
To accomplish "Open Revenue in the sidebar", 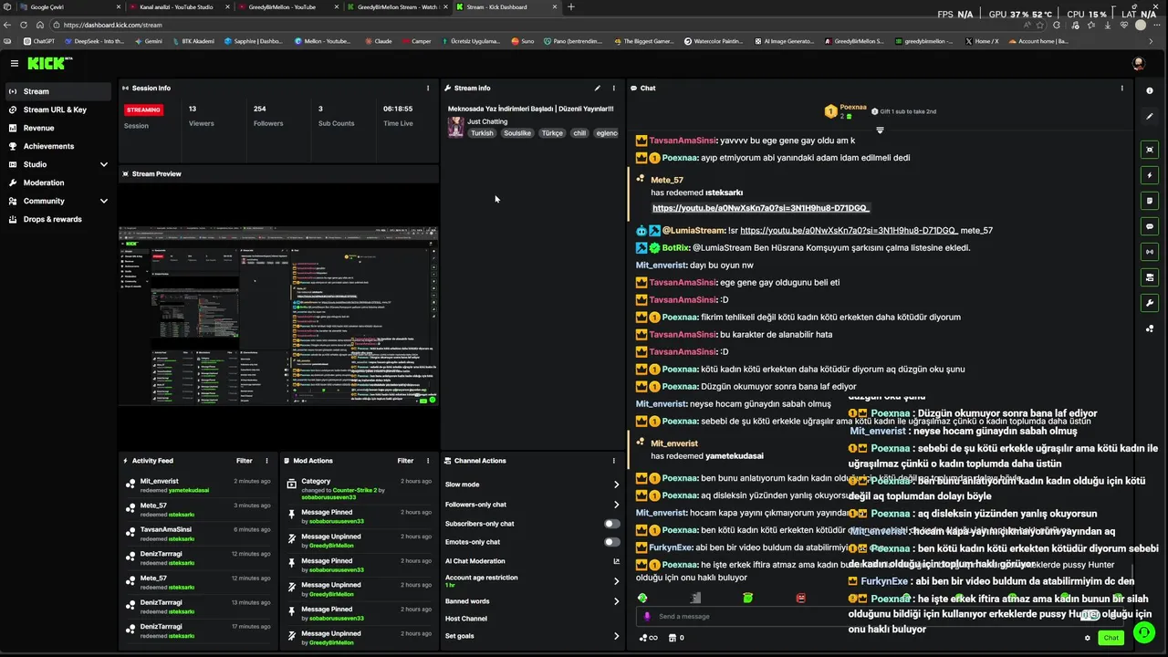I will pos(58,128).
